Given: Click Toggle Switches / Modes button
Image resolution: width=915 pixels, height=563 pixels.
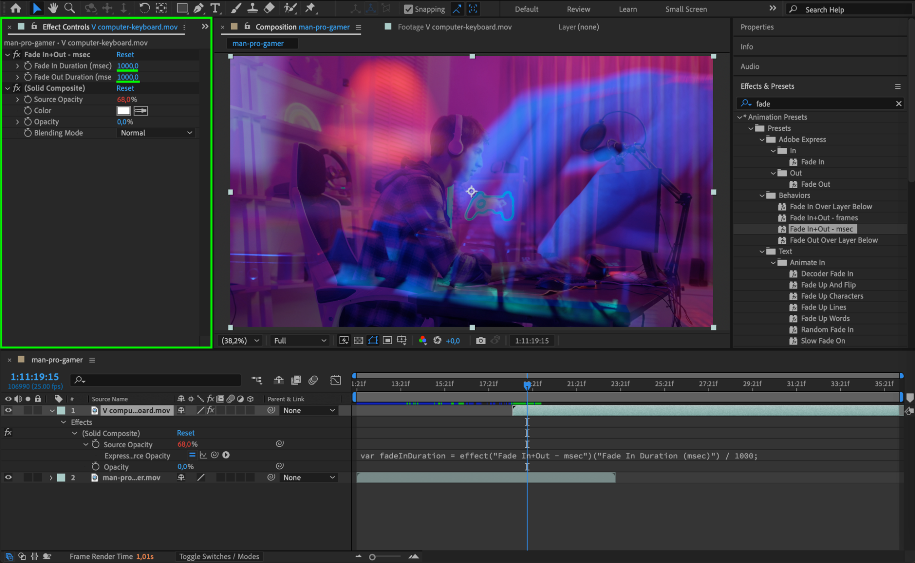Looking at the screenshot, I should (219, 557).
